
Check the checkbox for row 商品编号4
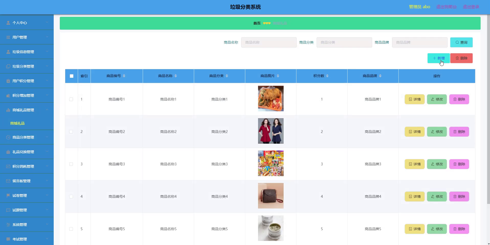coord(71,197)
